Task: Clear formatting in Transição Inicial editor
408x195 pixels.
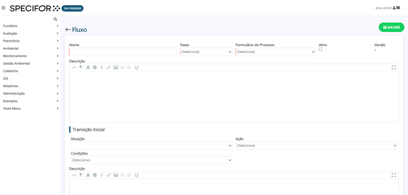Action: coord(136,175)
